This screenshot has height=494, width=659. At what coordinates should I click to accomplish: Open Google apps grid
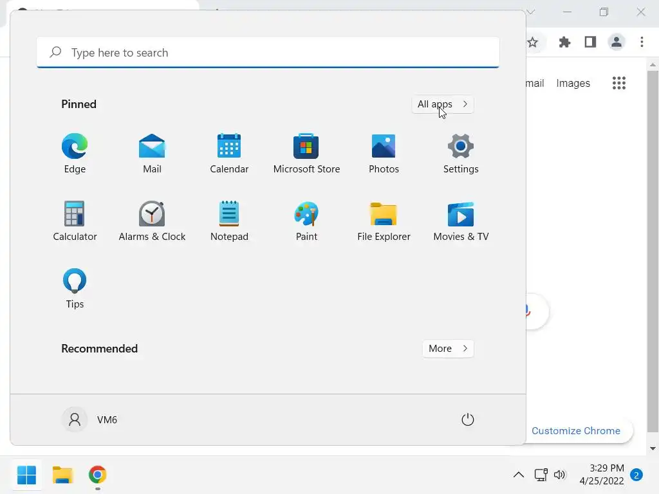(618, 83)
